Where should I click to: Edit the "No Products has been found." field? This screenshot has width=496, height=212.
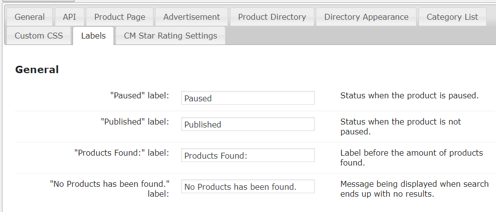[x=248, y=186]
